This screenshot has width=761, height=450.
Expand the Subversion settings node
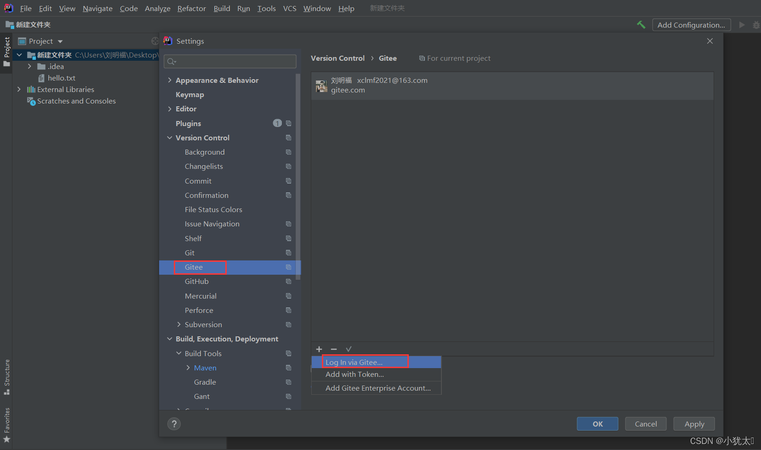(179, 324)
